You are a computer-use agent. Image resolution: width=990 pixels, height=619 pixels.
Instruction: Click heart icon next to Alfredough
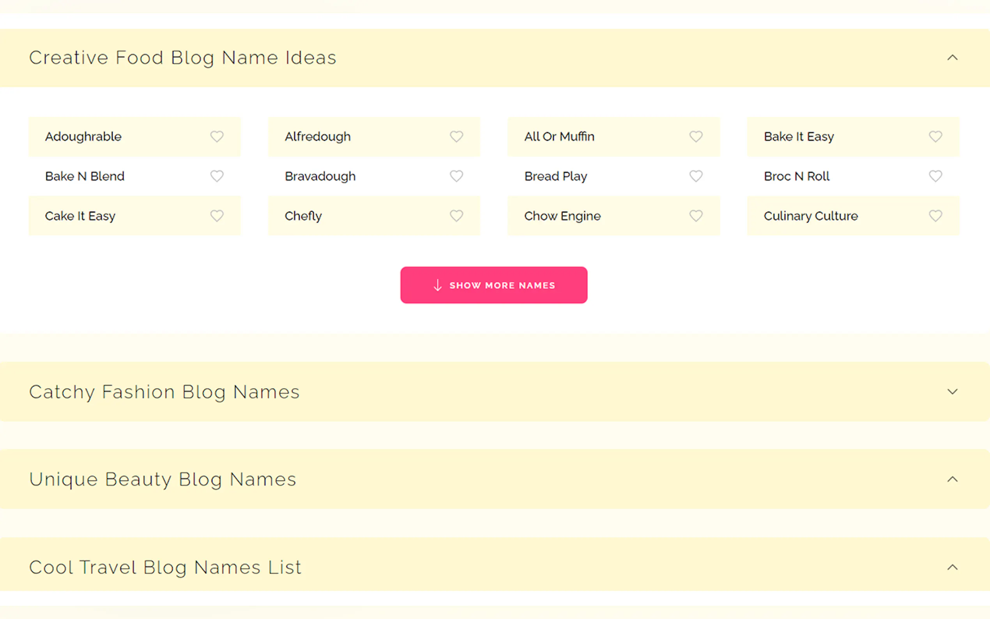pyautogui.click(x=456, y=136)
